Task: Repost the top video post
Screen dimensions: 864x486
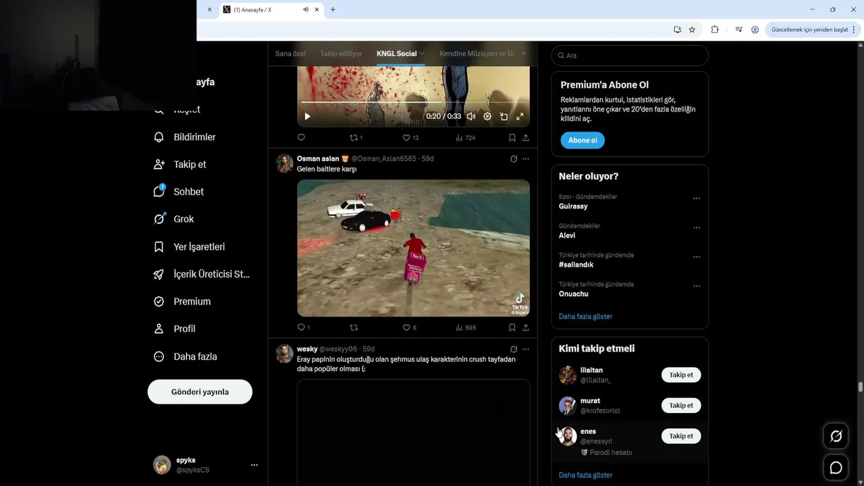Action: 356,138
